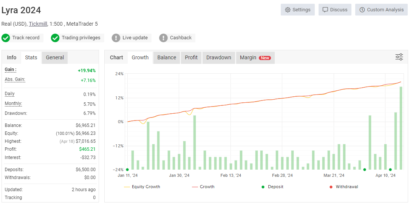This screenshot has width=410, height=204.
Task: Click the $6,966.23 equity value
Action: point(86,133)
